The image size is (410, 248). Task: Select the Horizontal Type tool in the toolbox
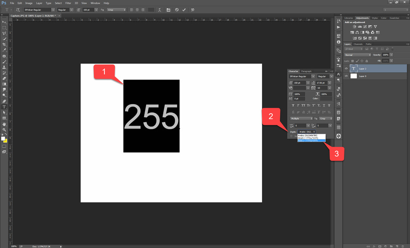(4, 107)
